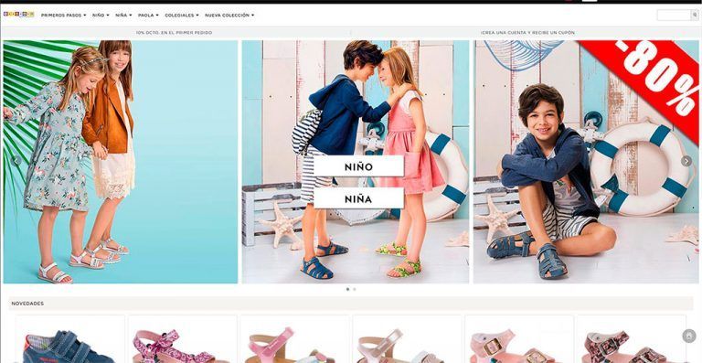702x363 pixels.
Task: Click the NIÑA banner button
Action: [x=358, y=198]
